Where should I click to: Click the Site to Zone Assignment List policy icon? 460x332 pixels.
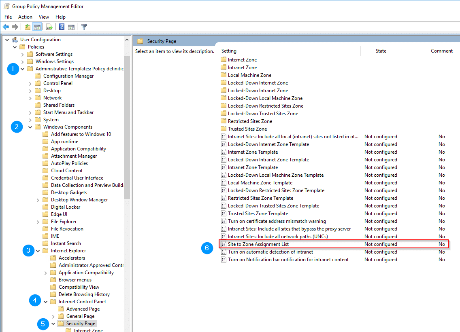click(x=224, y=244)
